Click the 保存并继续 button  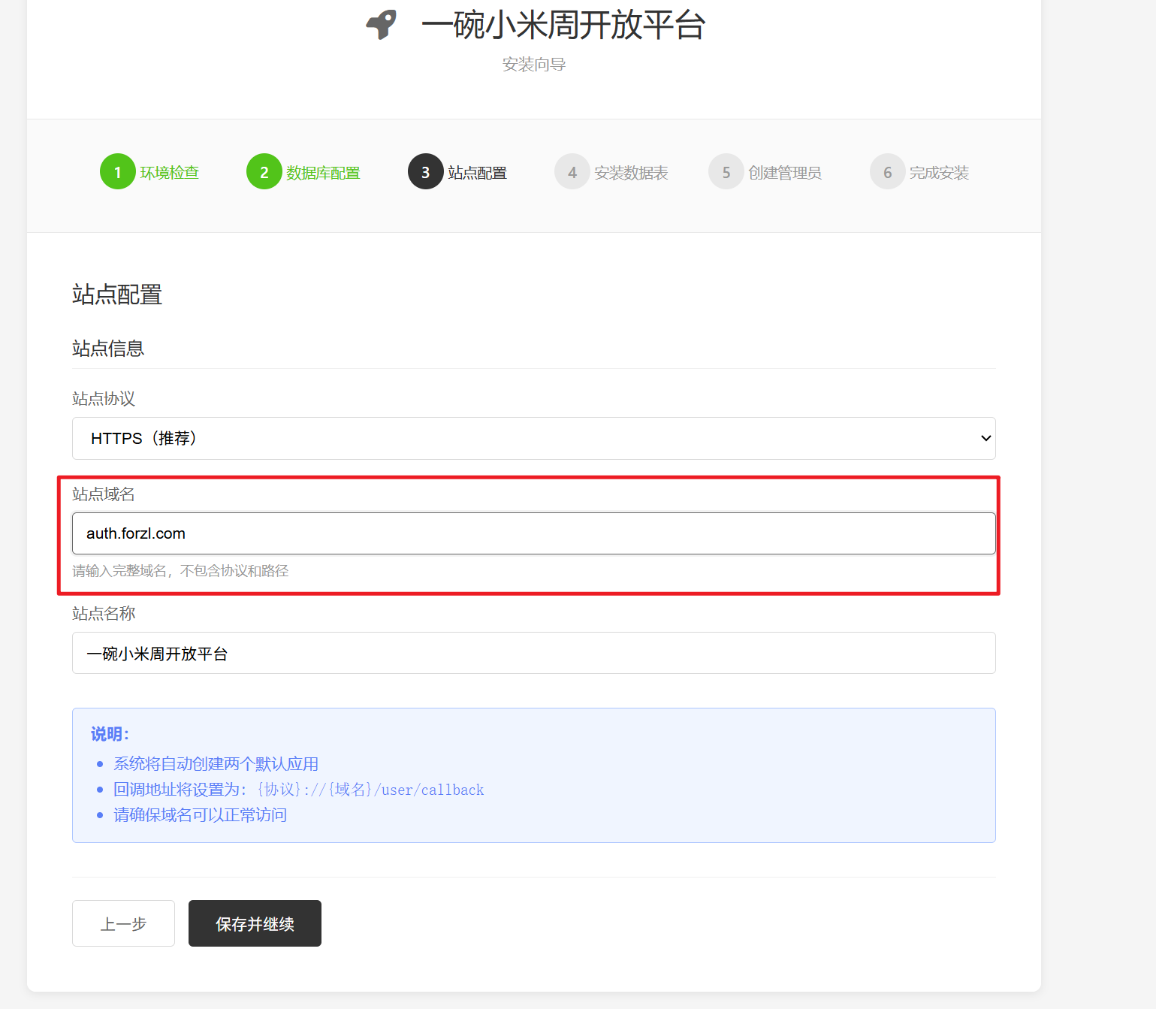click(x=255, y=923)
